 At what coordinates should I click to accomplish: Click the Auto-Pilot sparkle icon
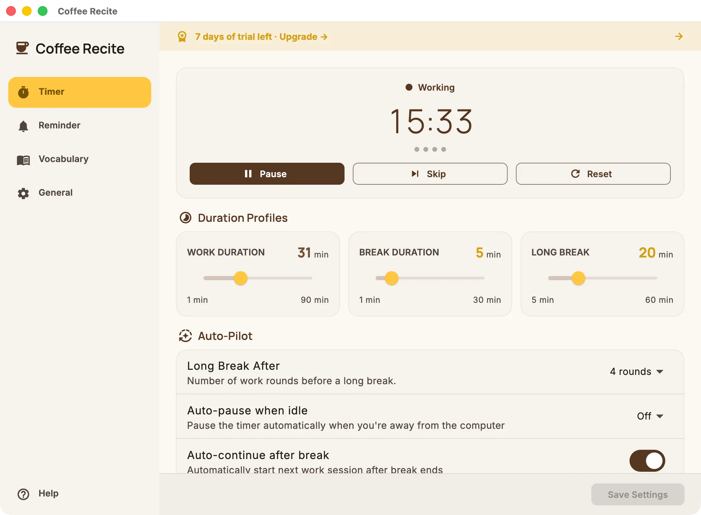[x=186, y=336]
